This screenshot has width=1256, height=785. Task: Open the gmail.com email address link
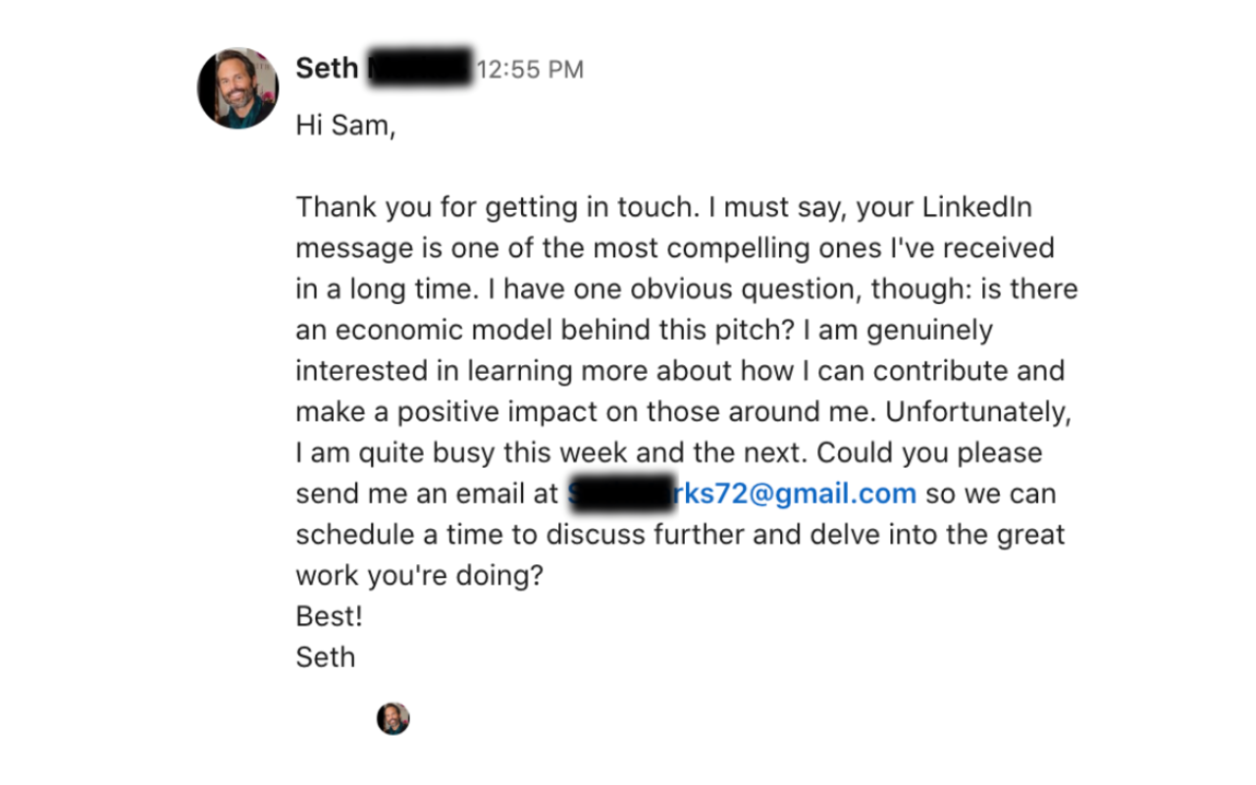tap(793, 494)
